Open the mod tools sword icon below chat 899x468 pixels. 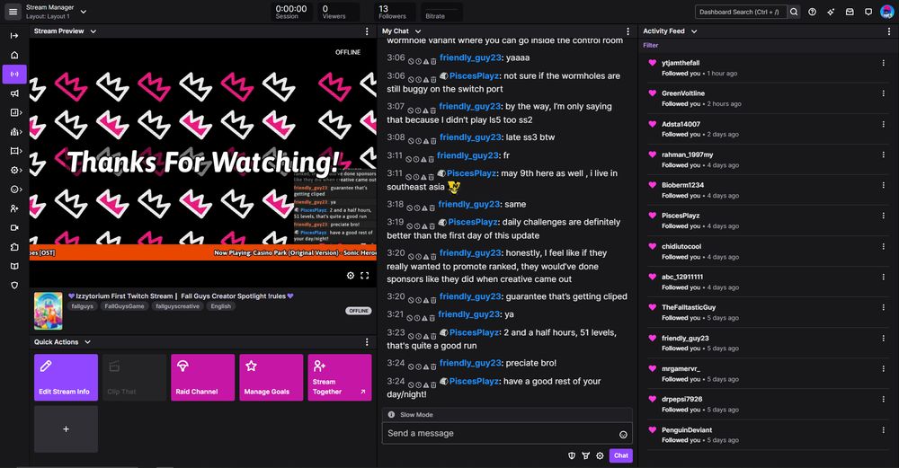585,456
